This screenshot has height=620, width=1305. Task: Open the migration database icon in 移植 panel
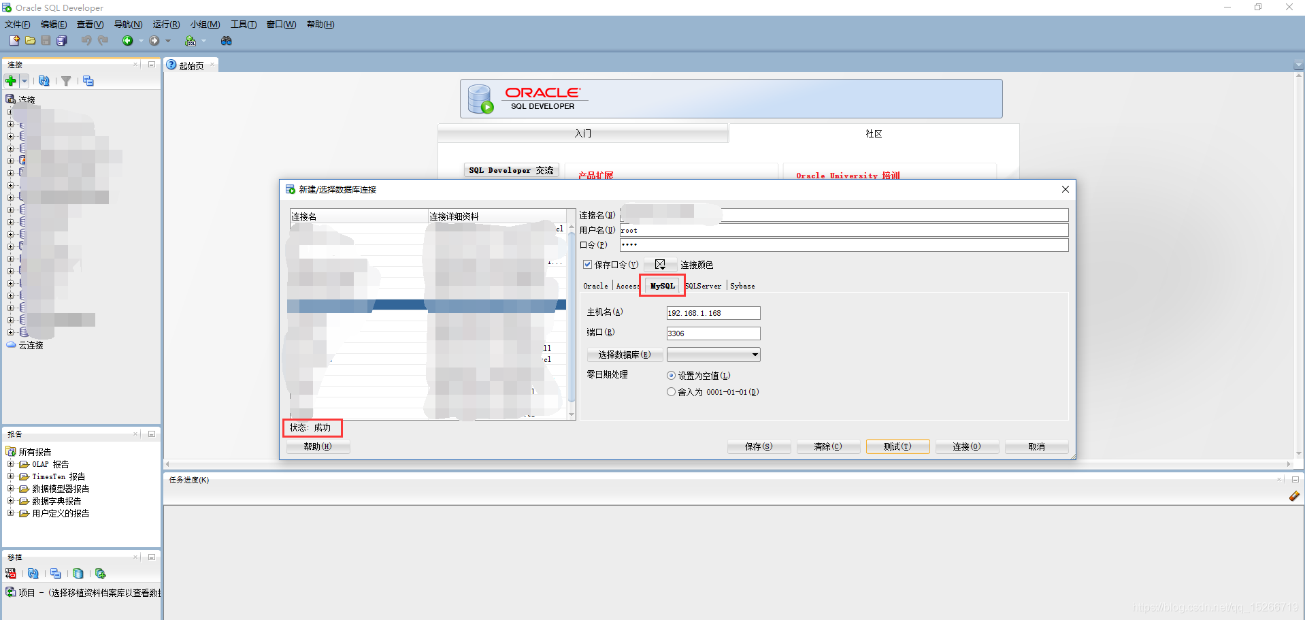click(x=78, y=573)
